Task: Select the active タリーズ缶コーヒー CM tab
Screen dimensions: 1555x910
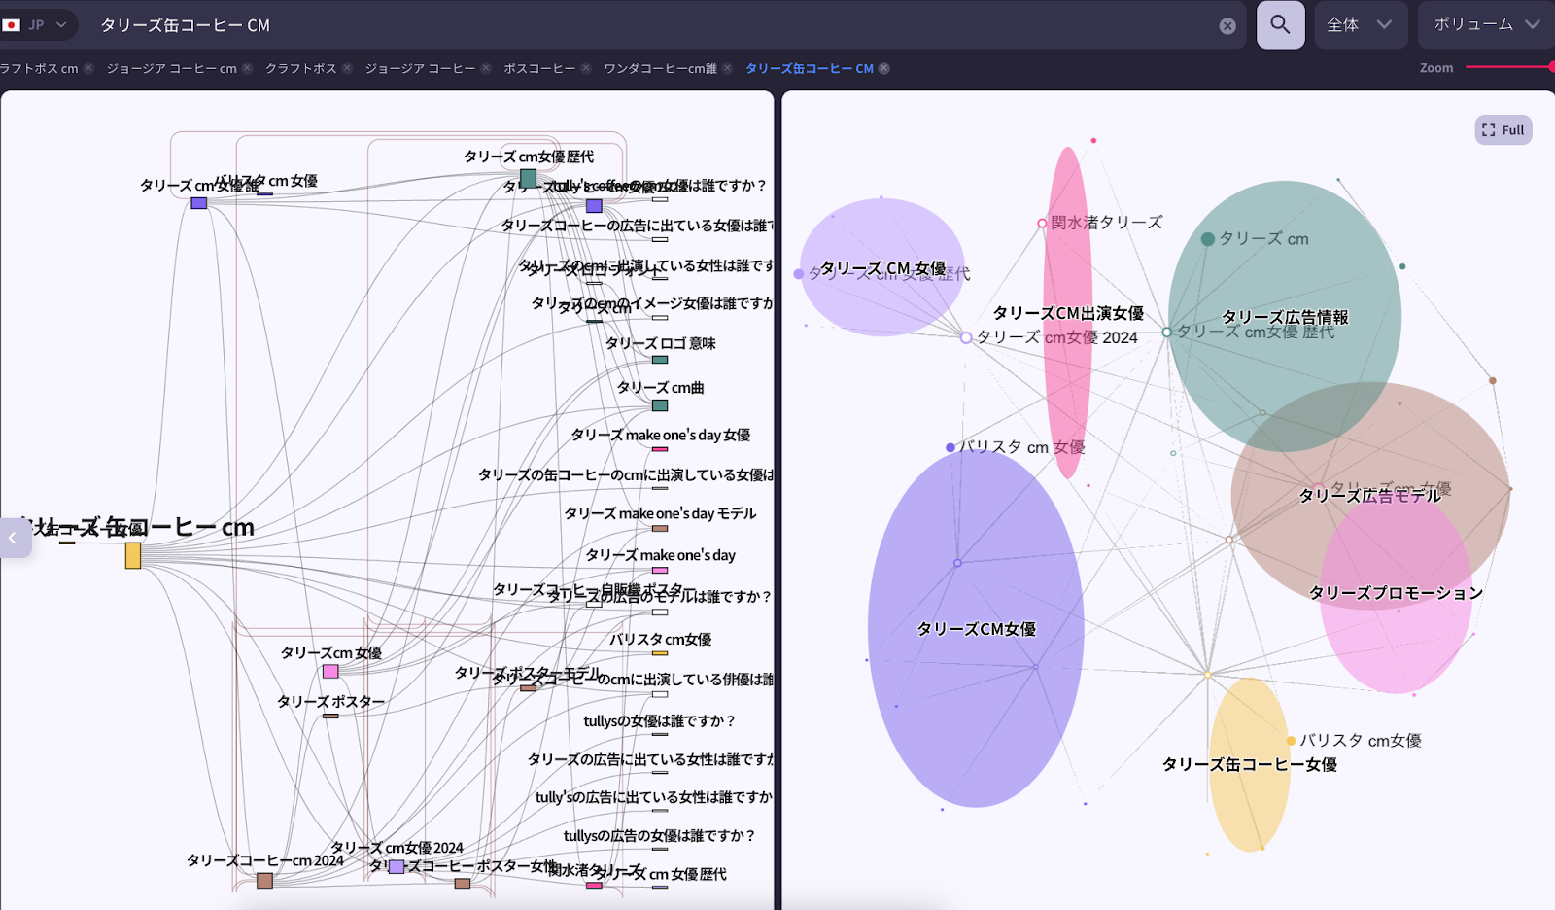Action: pos(809,68)
